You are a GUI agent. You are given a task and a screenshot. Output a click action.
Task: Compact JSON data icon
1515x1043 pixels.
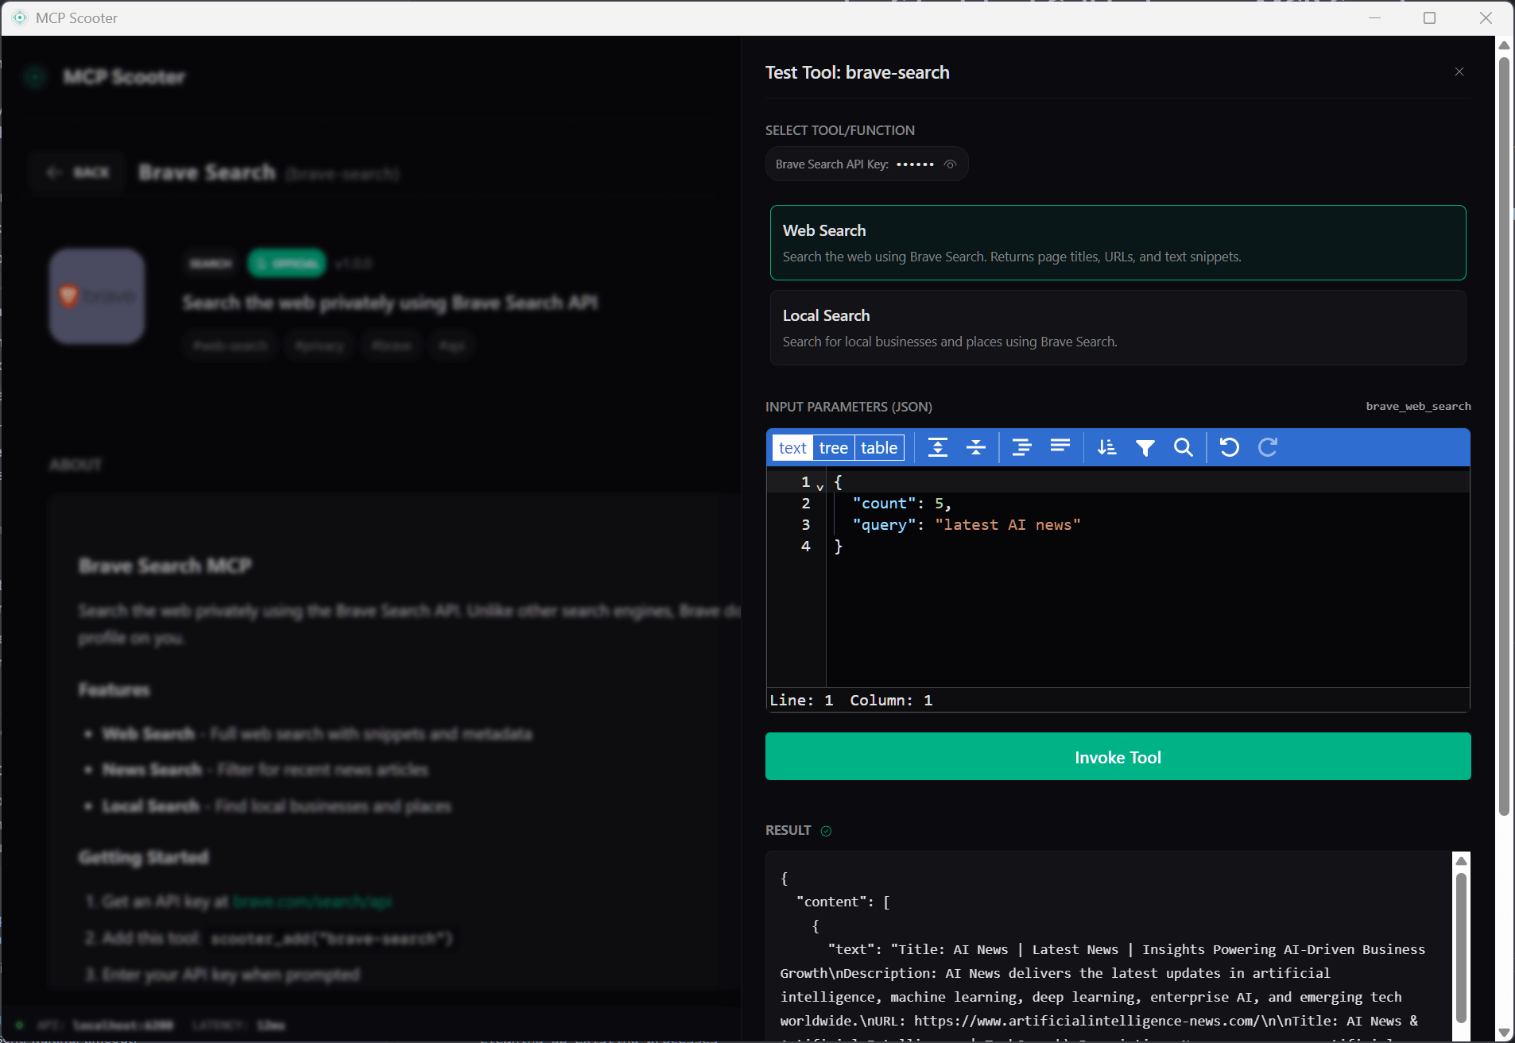pyautogui.click(x=1060, y=447)
